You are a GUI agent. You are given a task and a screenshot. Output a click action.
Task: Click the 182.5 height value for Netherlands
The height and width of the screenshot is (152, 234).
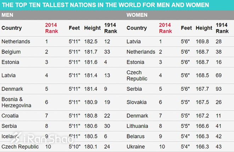coord(91,42)
